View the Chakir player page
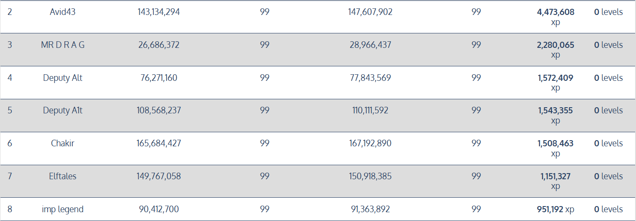636x221 pixels. click(x=63, y=143)
